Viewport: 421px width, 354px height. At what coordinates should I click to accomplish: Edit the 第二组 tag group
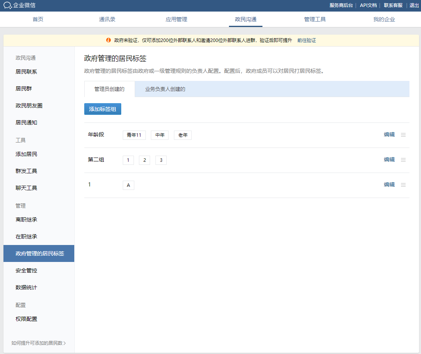389,159
